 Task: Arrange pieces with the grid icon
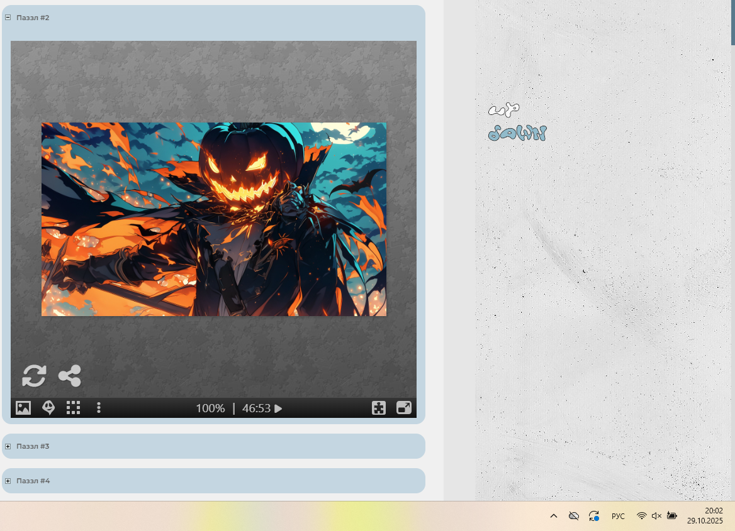click(x=73, y=408)
